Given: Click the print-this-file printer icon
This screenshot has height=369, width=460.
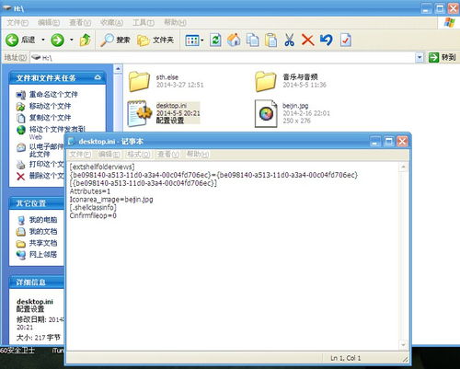Looking at the screenshot, I should [21, 165].
